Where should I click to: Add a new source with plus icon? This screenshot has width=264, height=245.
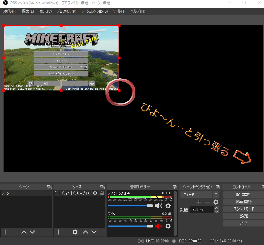pos(58,232)
